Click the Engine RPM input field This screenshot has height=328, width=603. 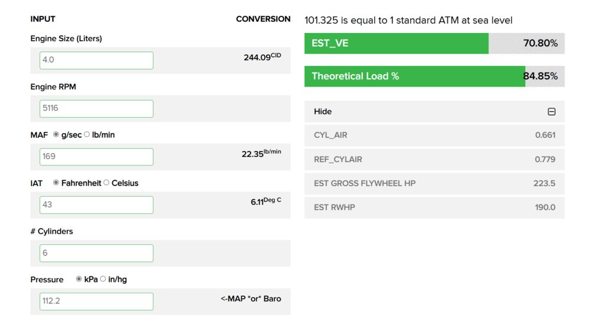(96, 108)
